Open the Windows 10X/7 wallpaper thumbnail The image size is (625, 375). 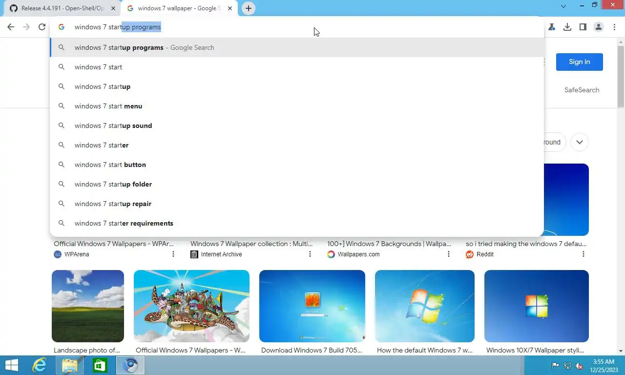(x=537, y=306)
